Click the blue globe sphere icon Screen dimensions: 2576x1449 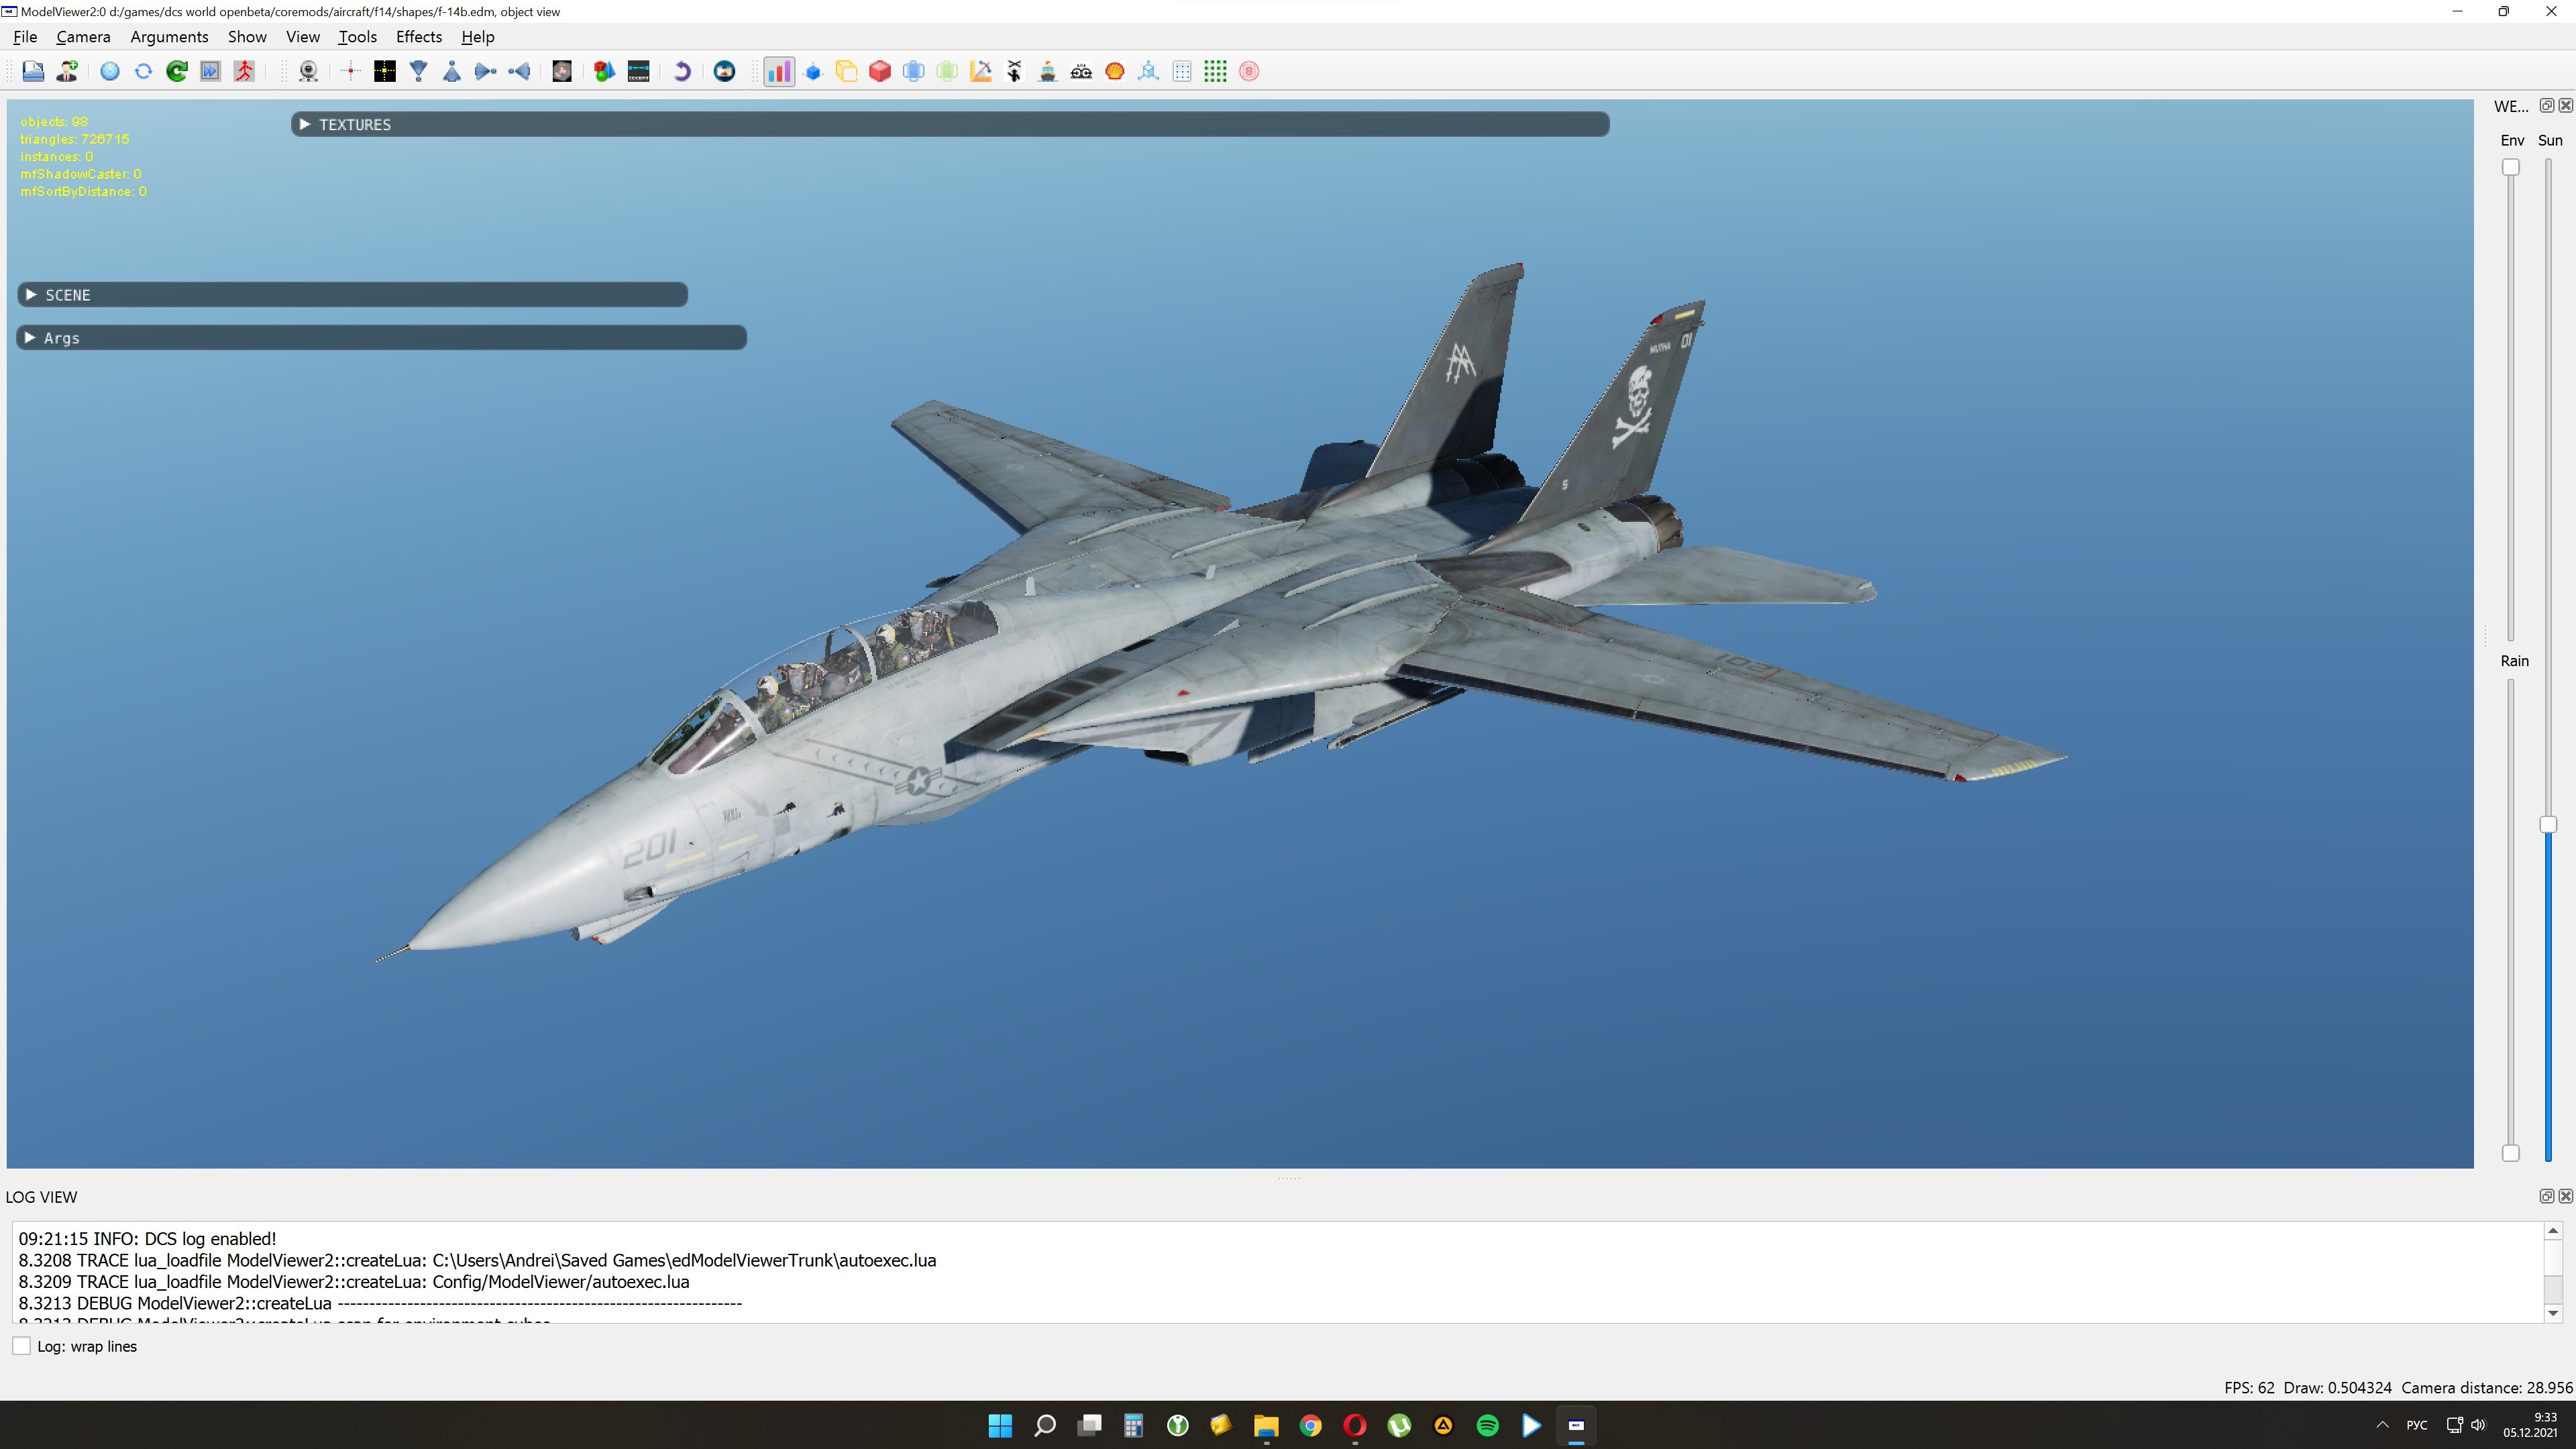110,71
